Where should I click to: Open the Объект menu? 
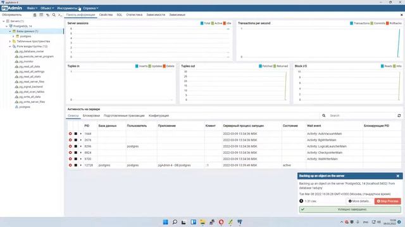pos(47,8)
